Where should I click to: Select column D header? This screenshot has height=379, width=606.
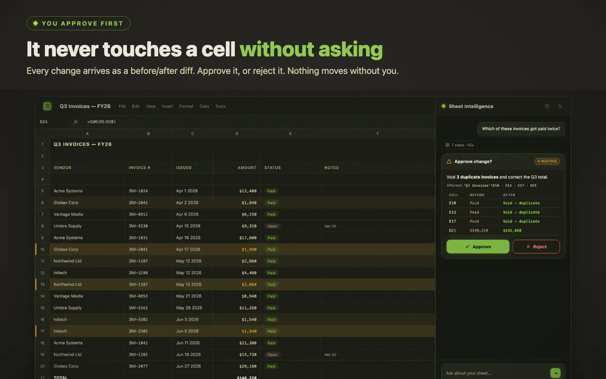tap(237, 134)
